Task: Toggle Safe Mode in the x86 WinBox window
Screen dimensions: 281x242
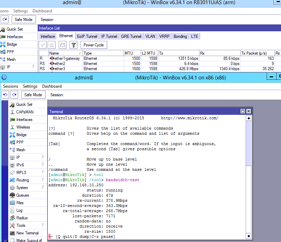Action: point(33,95)
